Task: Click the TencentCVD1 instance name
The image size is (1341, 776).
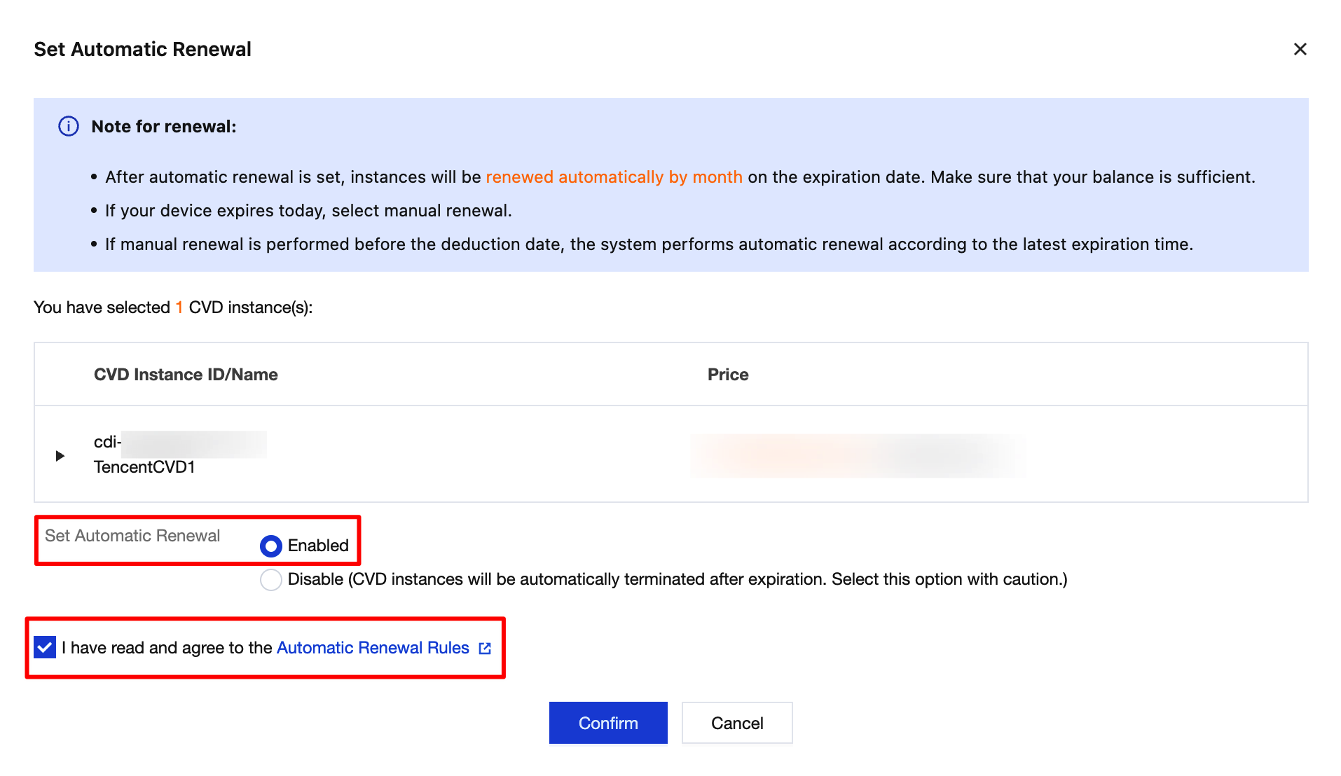Action: click(x=144, y=467)
